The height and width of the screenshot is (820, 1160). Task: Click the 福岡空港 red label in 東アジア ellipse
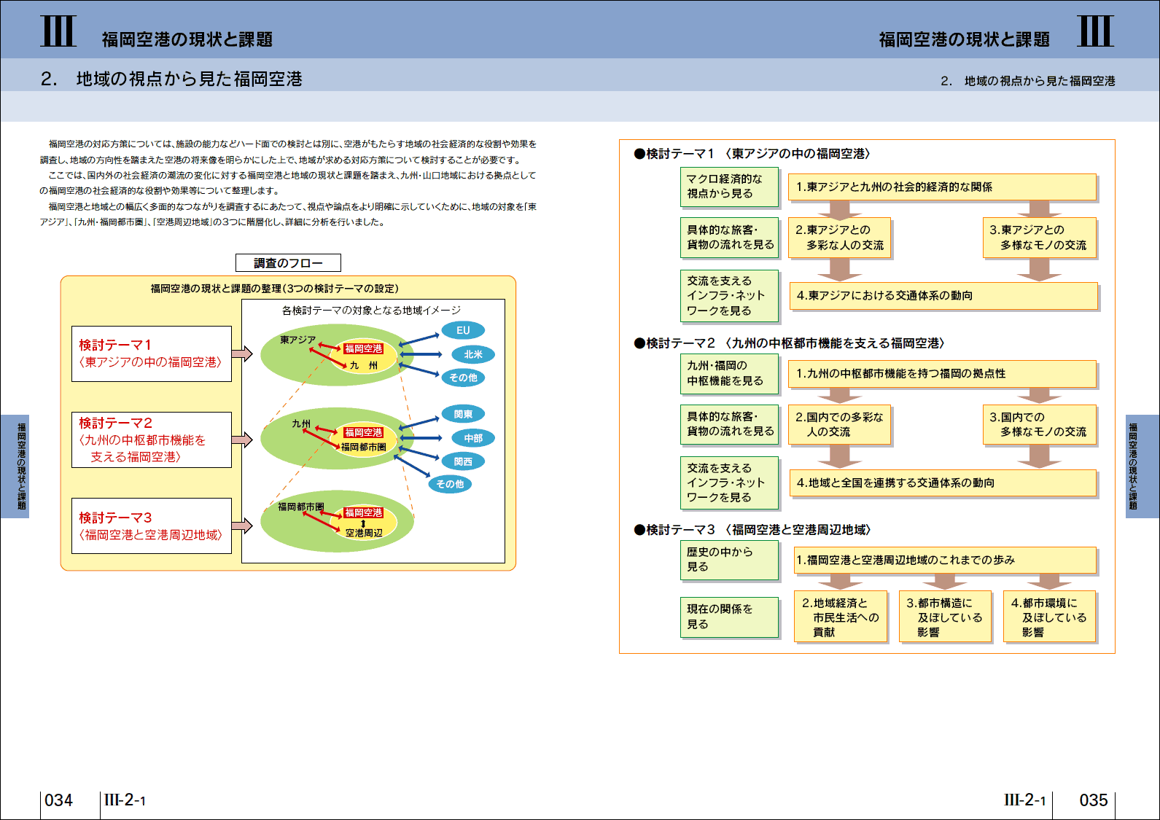coord(364,348)
